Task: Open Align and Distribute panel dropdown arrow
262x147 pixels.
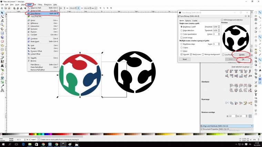Action: coord(252,126)
